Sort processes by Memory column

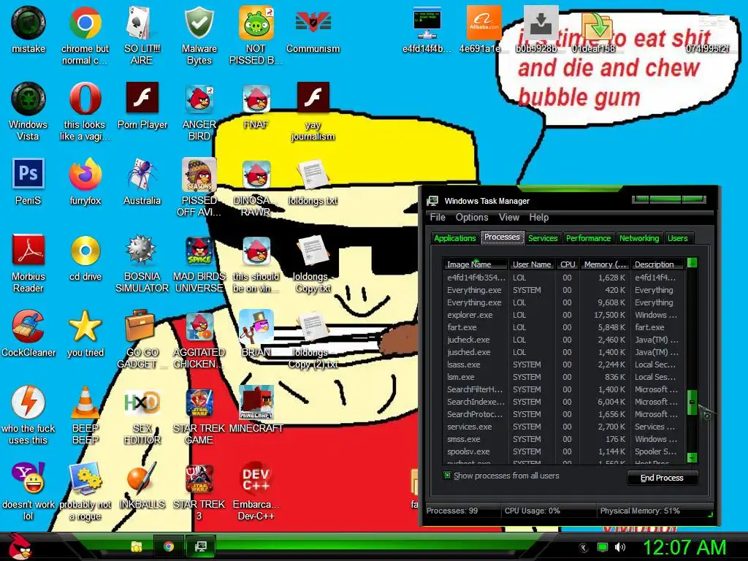pyautogui.click(x=605, y=264)
